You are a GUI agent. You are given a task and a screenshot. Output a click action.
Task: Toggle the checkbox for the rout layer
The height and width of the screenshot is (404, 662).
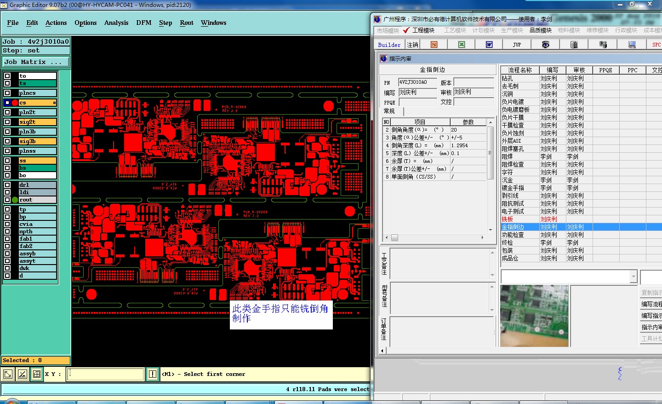[x=7, y=200]
